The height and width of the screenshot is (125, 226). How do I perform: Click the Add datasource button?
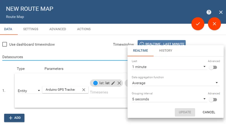14,118
